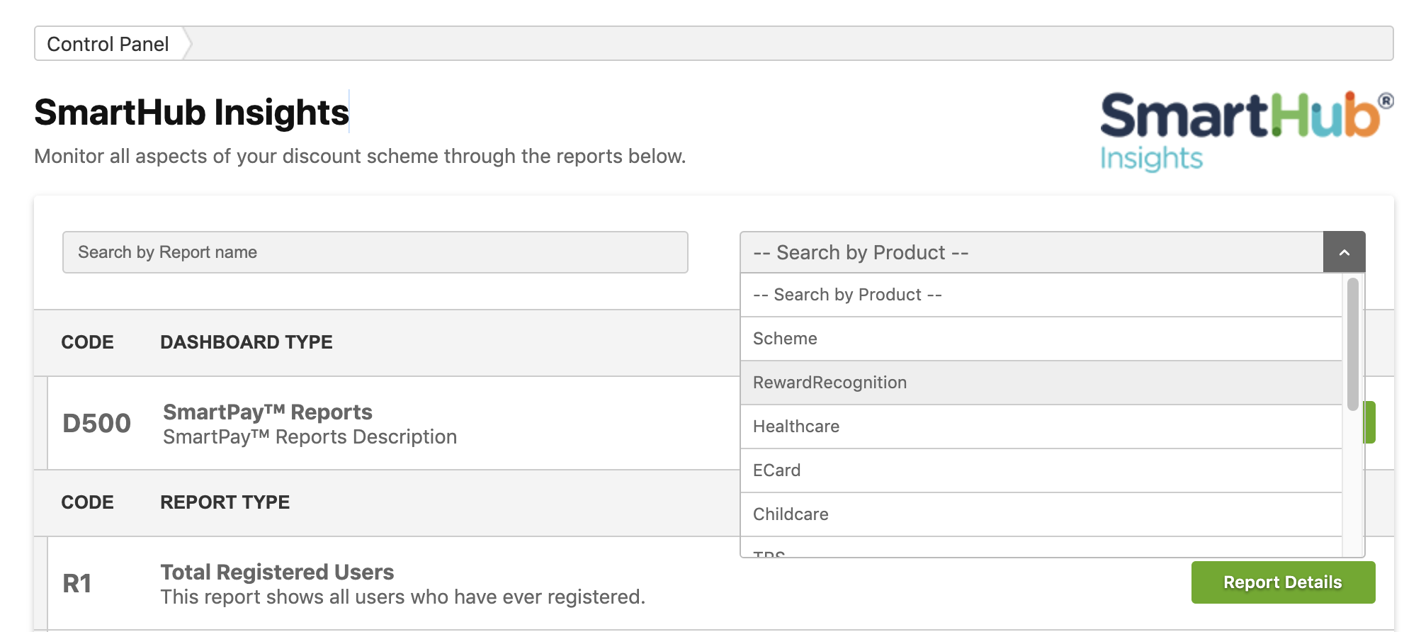Click the Search by Report name field
This screenshot has height=632, width=1404.
point(375,252)
